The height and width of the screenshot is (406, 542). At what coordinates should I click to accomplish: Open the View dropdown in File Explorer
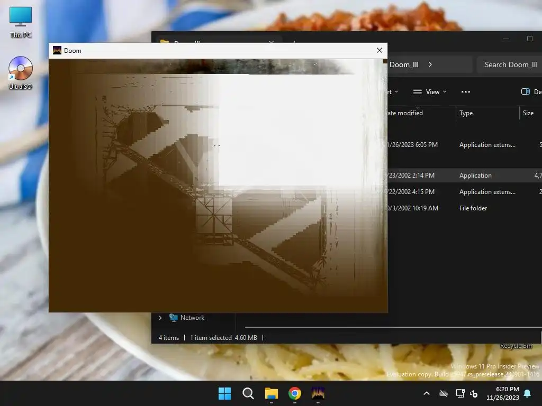click(430, 92)
